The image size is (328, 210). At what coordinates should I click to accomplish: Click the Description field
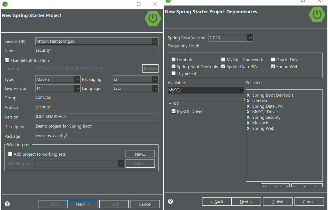pos(97,127)
